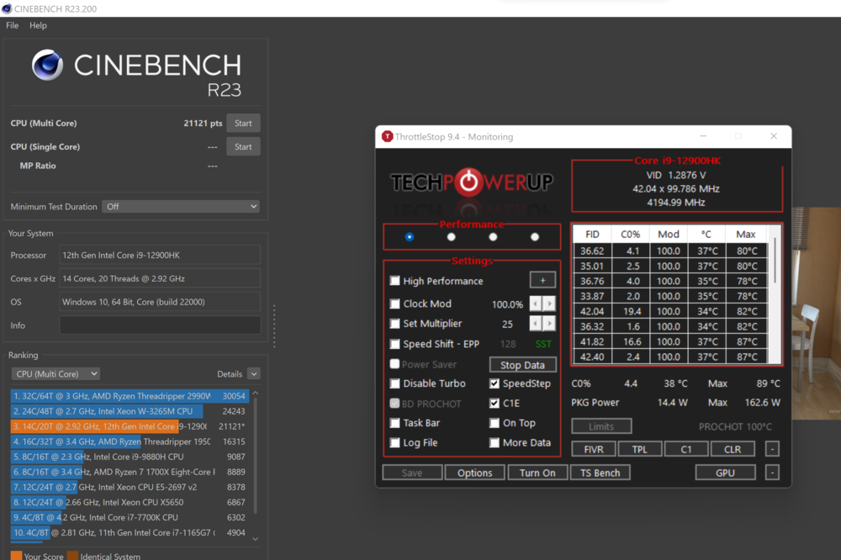Image resolution: width=841 pixels, height=560 pixels.
Task: Open the Help menu
Action: 38,26
